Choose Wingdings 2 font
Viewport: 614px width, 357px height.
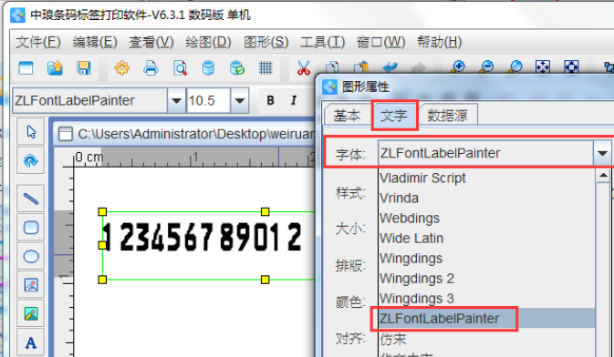tap(486, 278)
